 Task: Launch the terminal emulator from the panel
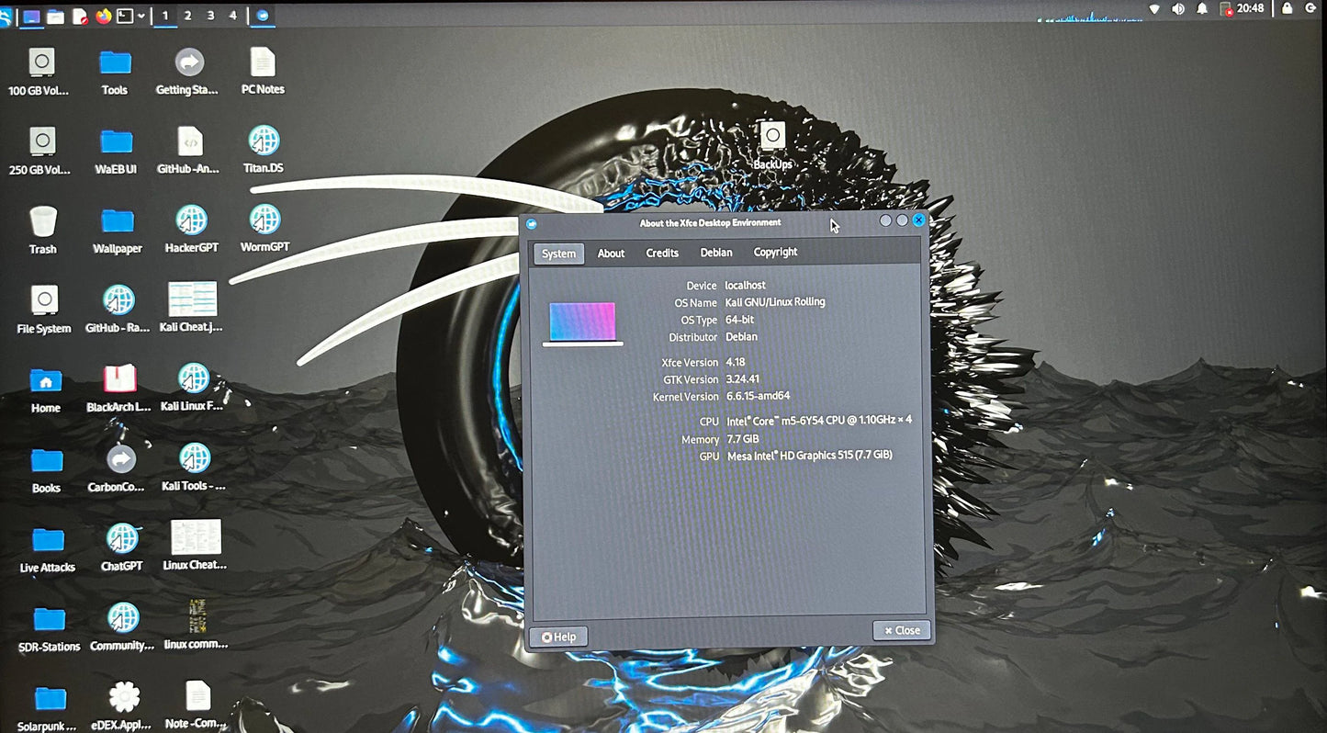point(124,16)
